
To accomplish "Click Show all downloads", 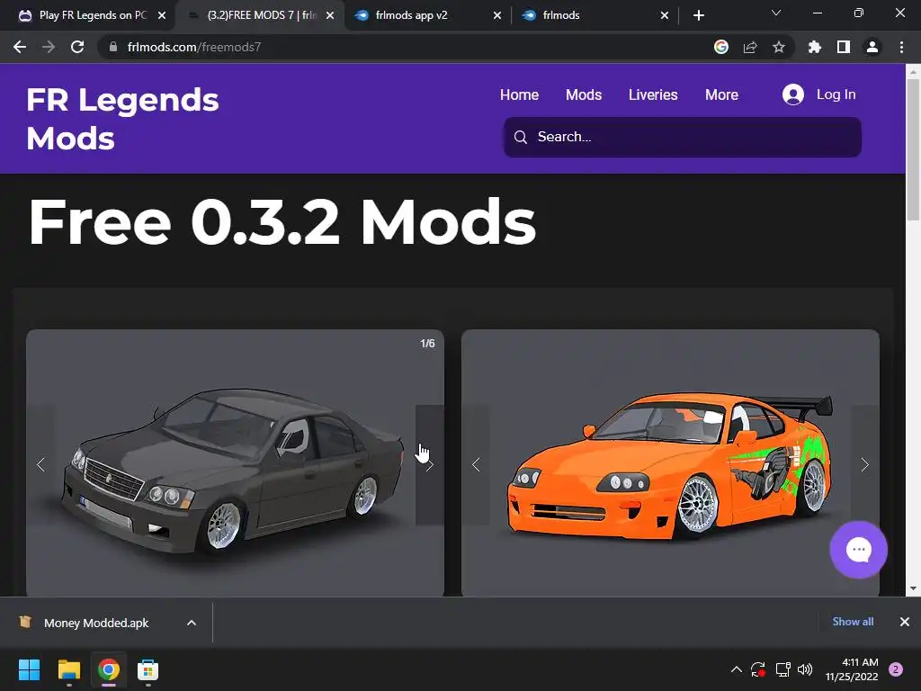I will [x=853, y=622].
